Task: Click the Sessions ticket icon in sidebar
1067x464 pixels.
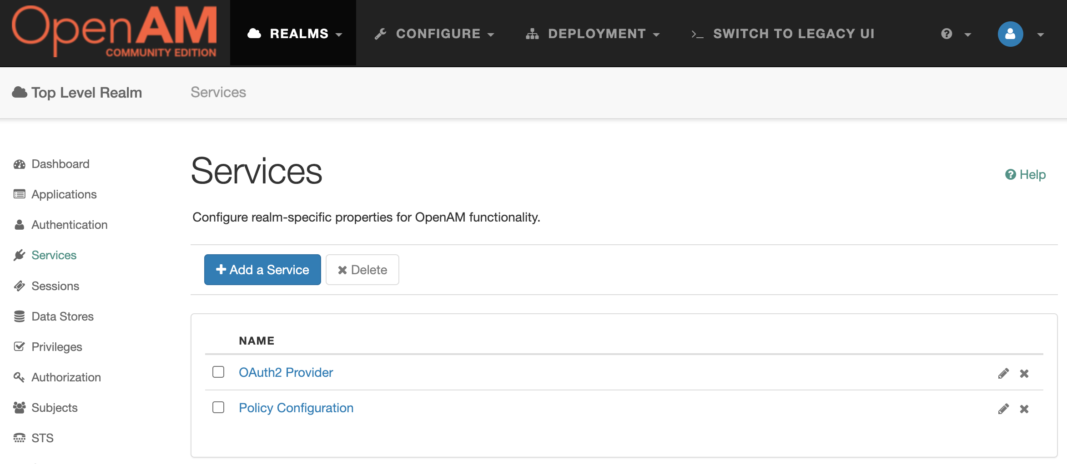Action: [x=20, y=286]
